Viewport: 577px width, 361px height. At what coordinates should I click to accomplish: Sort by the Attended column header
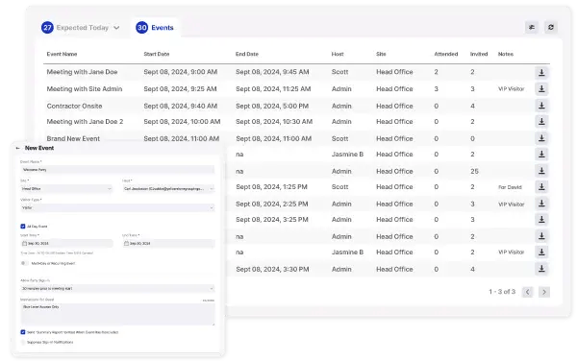446,54
